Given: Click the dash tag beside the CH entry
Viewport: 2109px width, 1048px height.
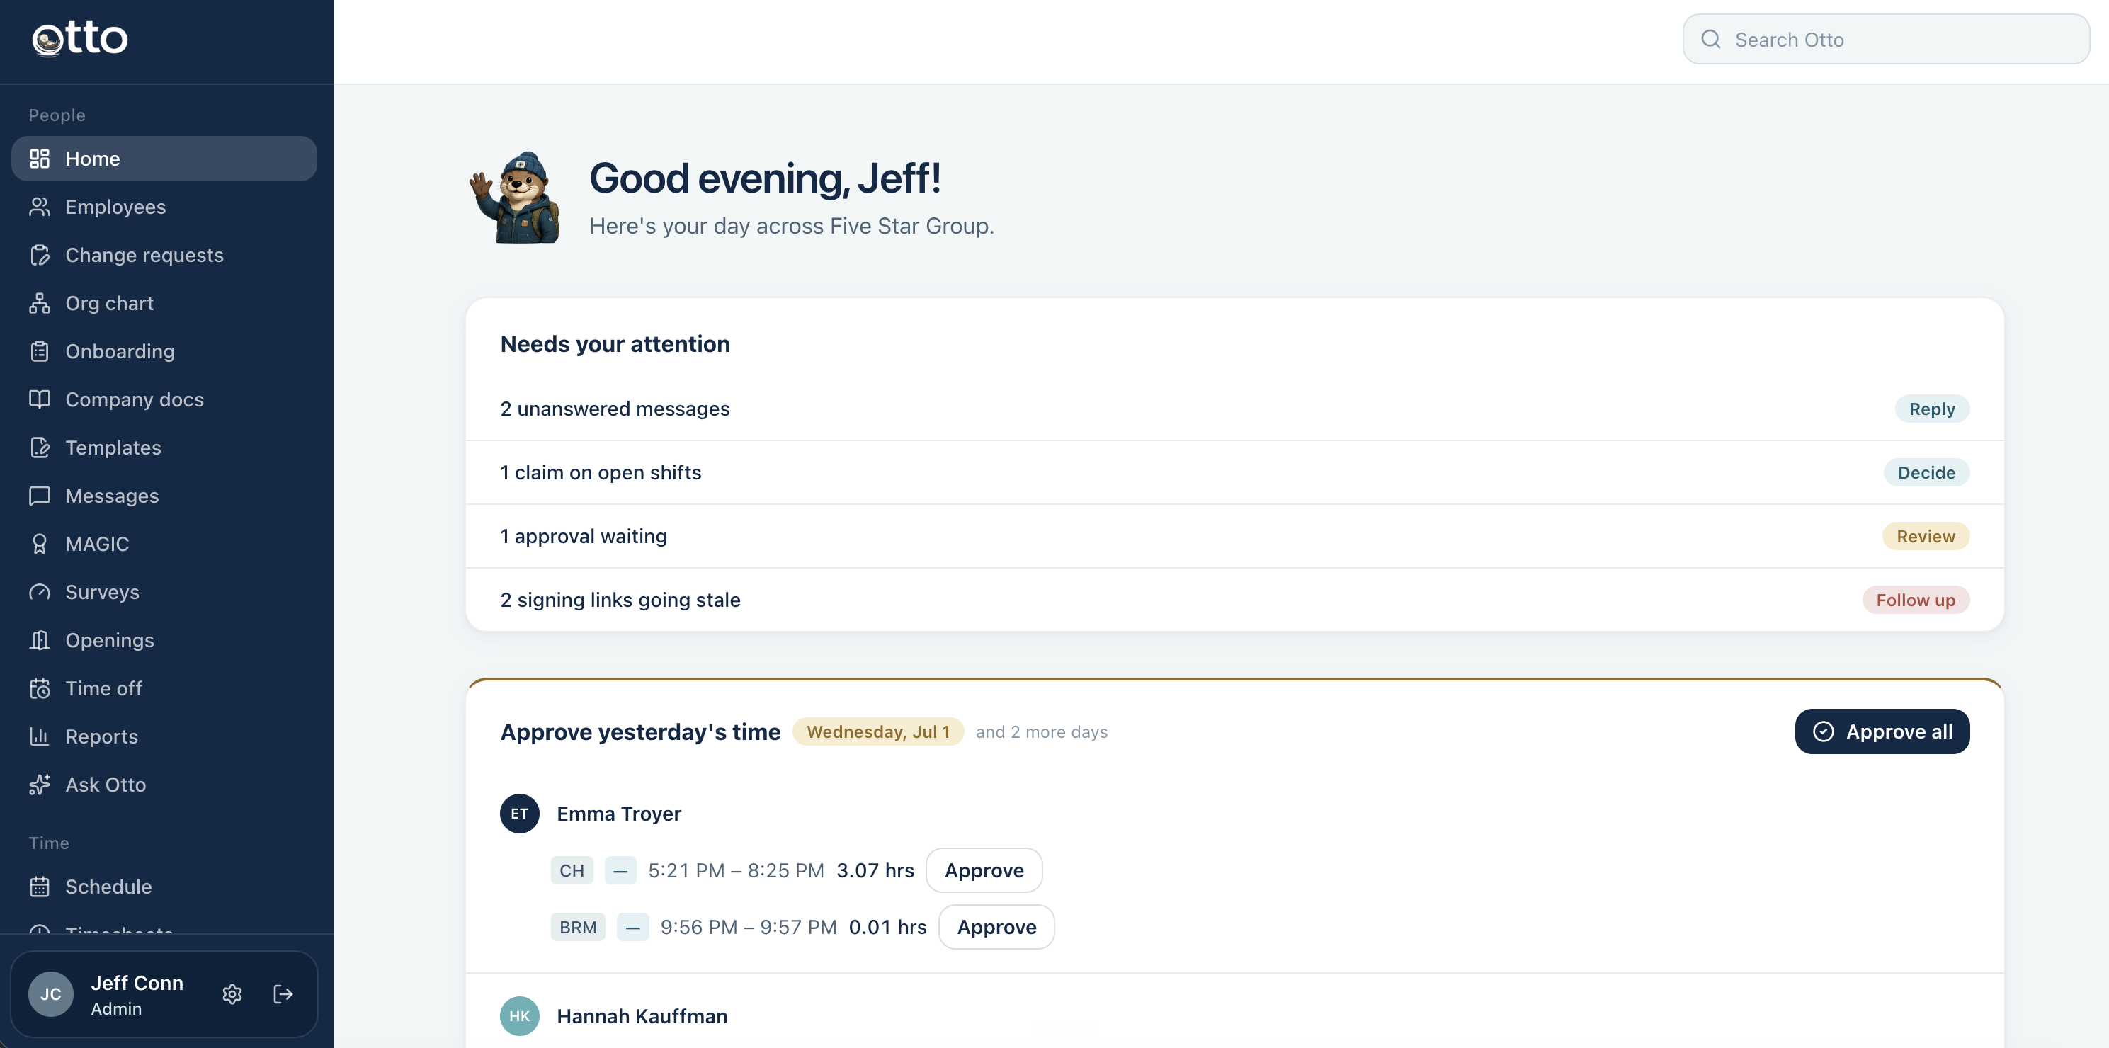Looking at the screenshot, I should tap(620, 870).
